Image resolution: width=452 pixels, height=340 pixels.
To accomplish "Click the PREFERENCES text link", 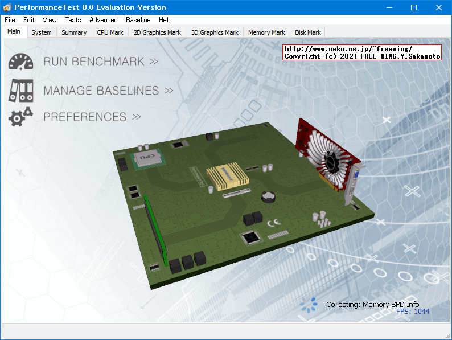I will [x=92, y=117].
